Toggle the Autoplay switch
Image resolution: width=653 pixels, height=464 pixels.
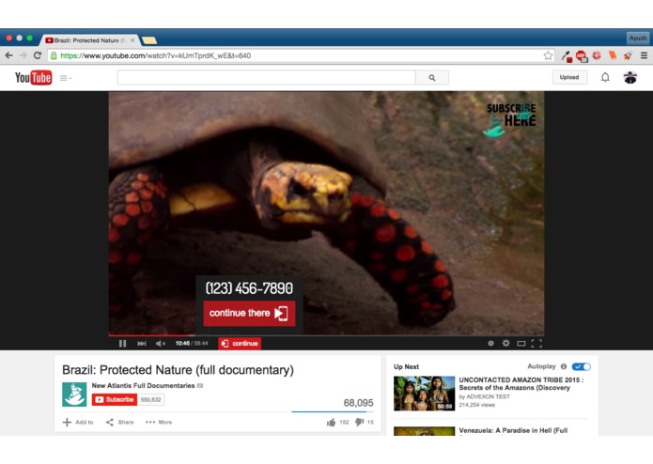click(581, 366)
